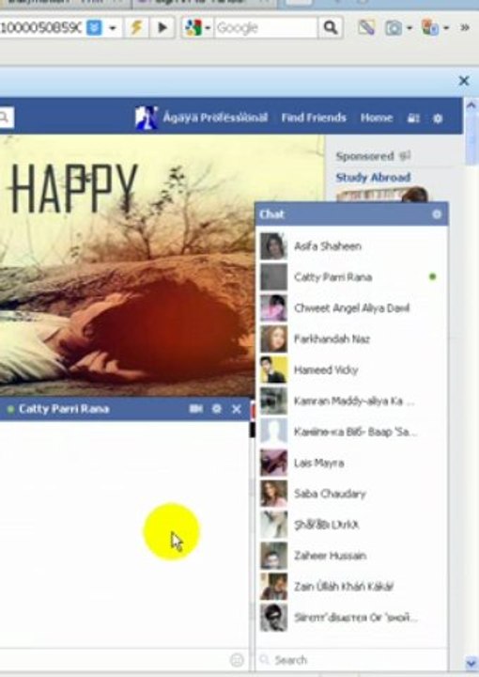
Task: Open address bar history dropdown arrow
Action: pyautogui.click(x=113, y=28)
